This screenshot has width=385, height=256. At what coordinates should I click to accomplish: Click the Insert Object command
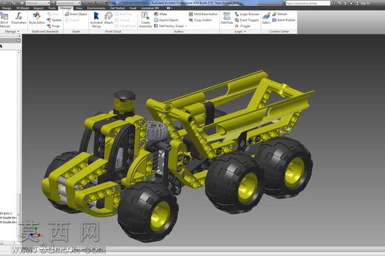coord(76,14)
